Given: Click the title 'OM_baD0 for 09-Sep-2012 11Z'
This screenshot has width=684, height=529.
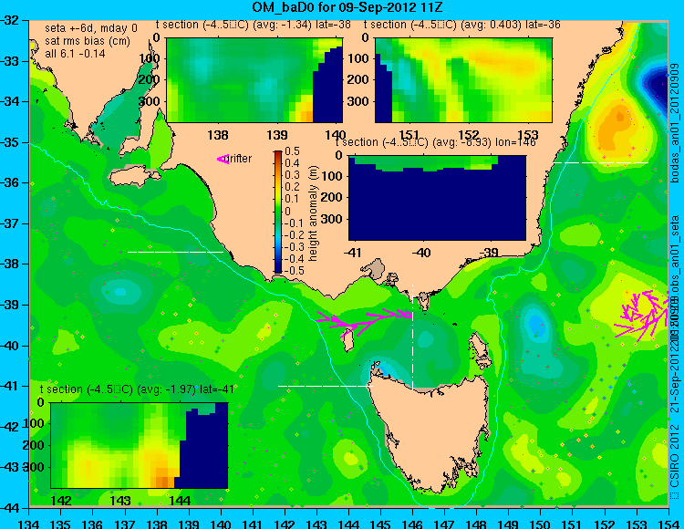Looking at the screenshot, I should (347, 7).
